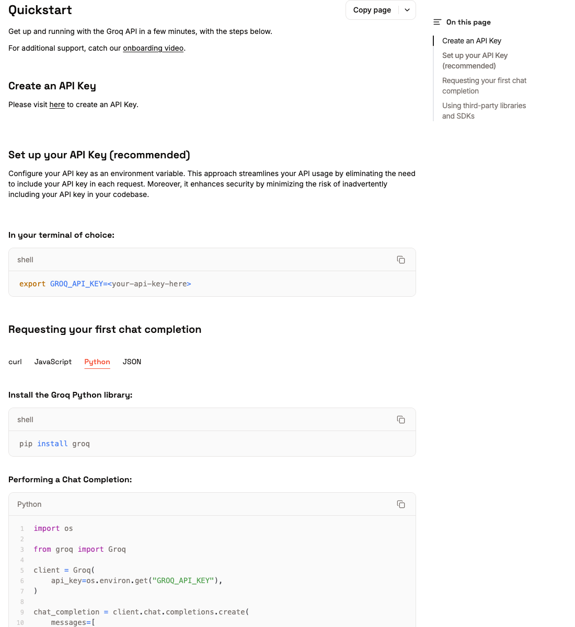
Task: Click 'In your terminal of choice:' text
Action: click(61, 235)
